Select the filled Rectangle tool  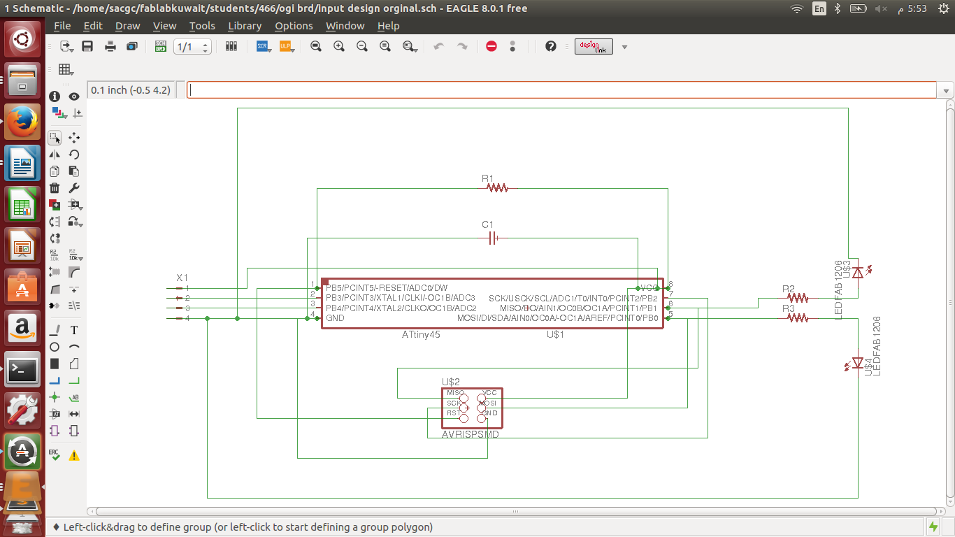(x=55, y=364)
